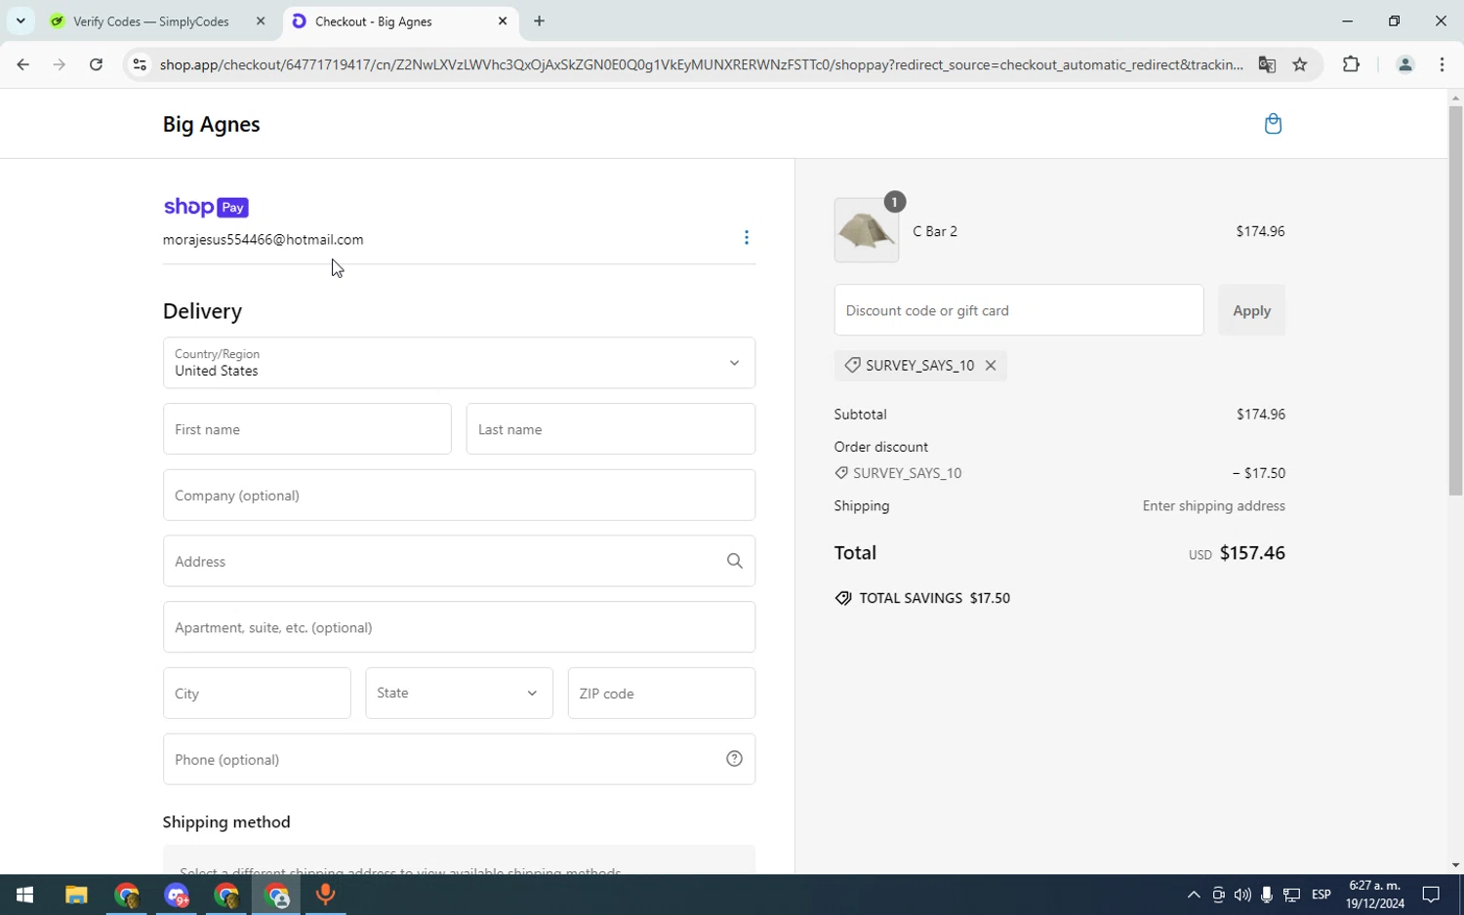Click the Last name field
Viewport: 1464px width, 915px height.
point(610,429)
